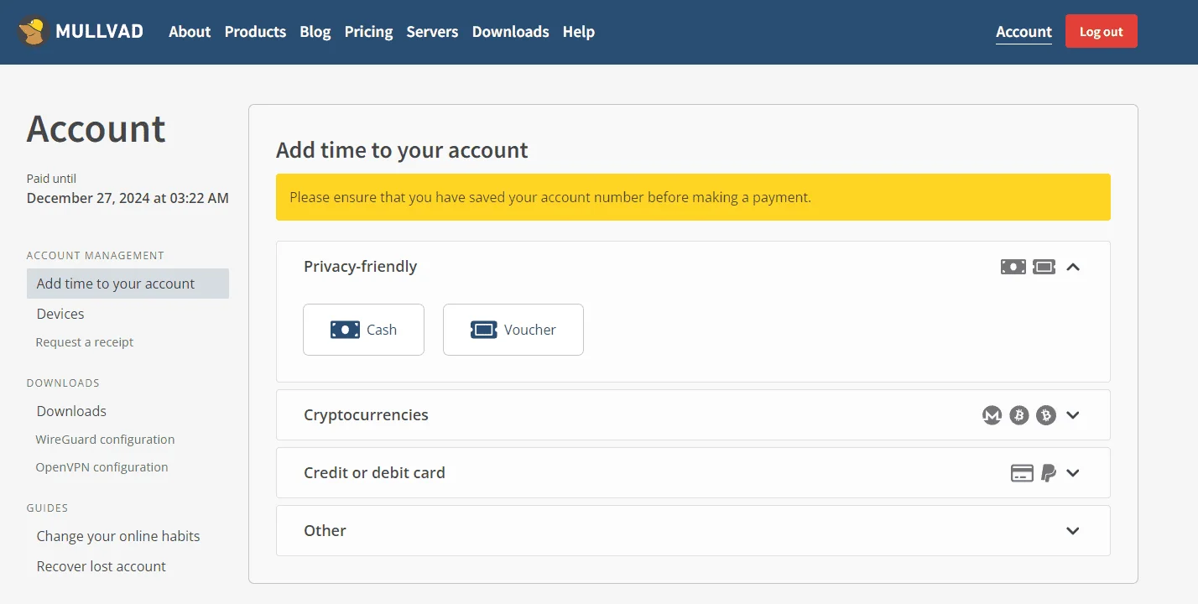Go to the Blog page
Screen dimensions: 1198x604
[315, 32]
